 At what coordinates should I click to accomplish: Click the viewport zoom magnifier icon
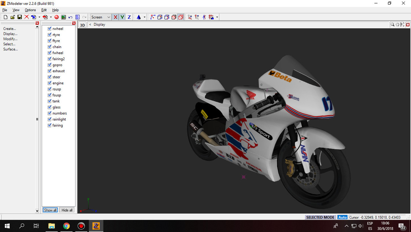click(392, 24)
